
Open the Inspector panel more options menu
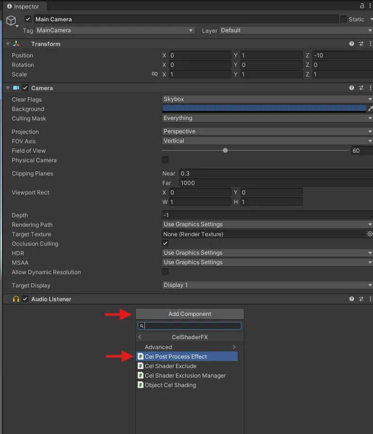pos(370,6)
